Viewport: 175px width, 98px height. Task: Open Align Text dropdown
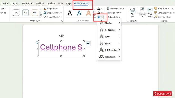114,13
